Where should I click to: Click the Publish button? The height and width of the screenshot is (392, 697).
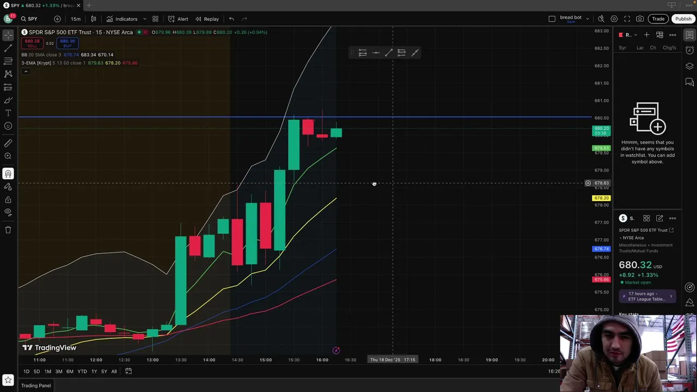(683, 19)
